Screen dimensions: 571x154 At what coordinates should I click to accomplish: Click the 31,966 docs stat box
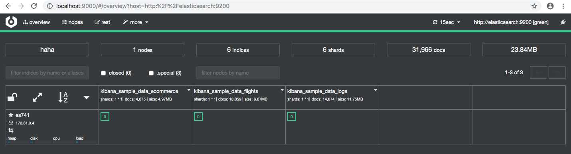pos(429,50)
